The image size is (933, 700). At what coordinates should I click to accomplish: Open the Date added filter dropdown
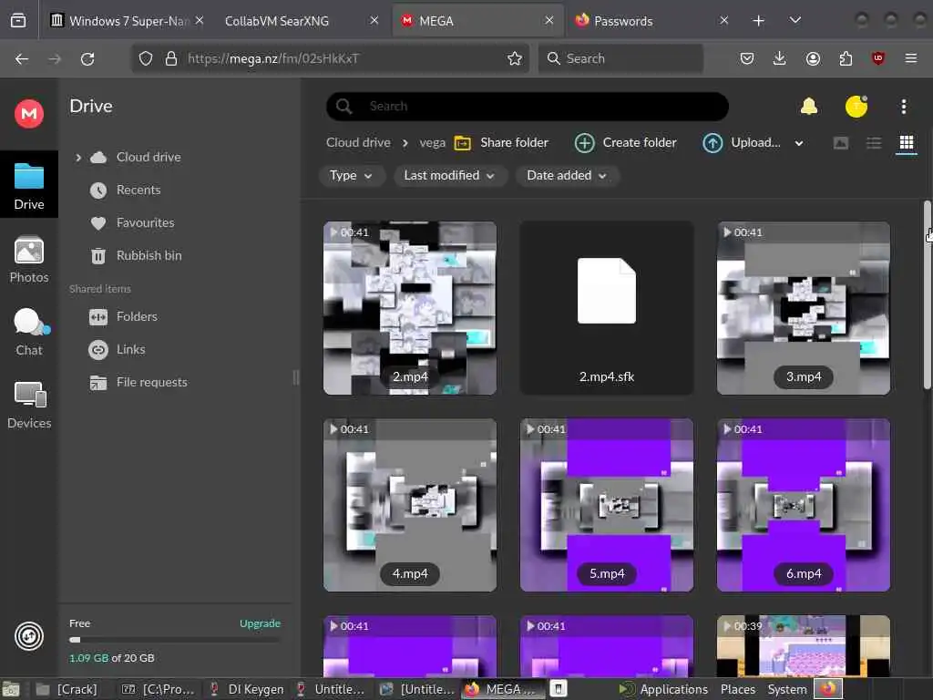(567, 176)
